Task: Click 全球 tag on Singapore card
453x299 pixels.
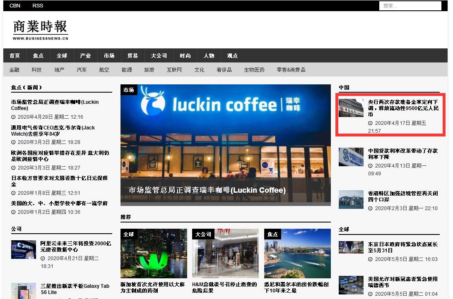Action: point(128,234)
